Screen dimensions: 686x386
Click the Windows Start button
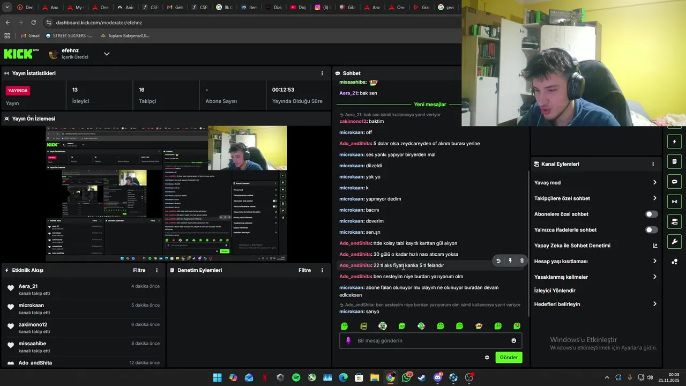(x=217, y=377)
